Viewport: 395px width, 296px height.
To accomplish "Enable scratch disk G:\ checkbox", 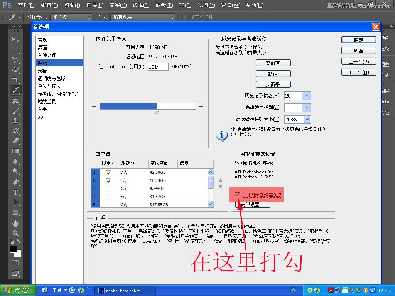I will 108,205.
